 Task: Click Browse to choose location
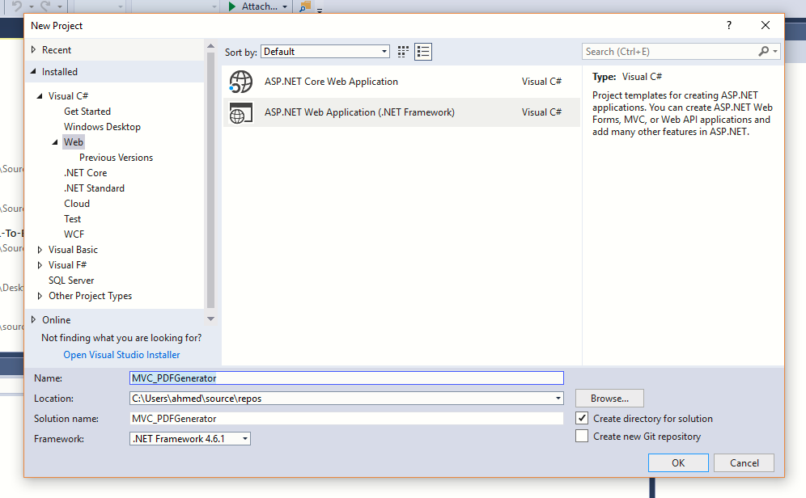point(609,399)
